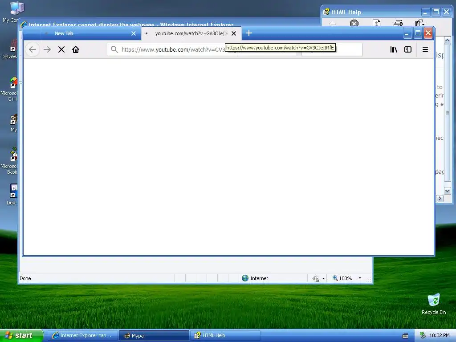Go to the Mypal home page
This screenshot has height=342, width=456.
pyautogui.click(x=76, y=49)
